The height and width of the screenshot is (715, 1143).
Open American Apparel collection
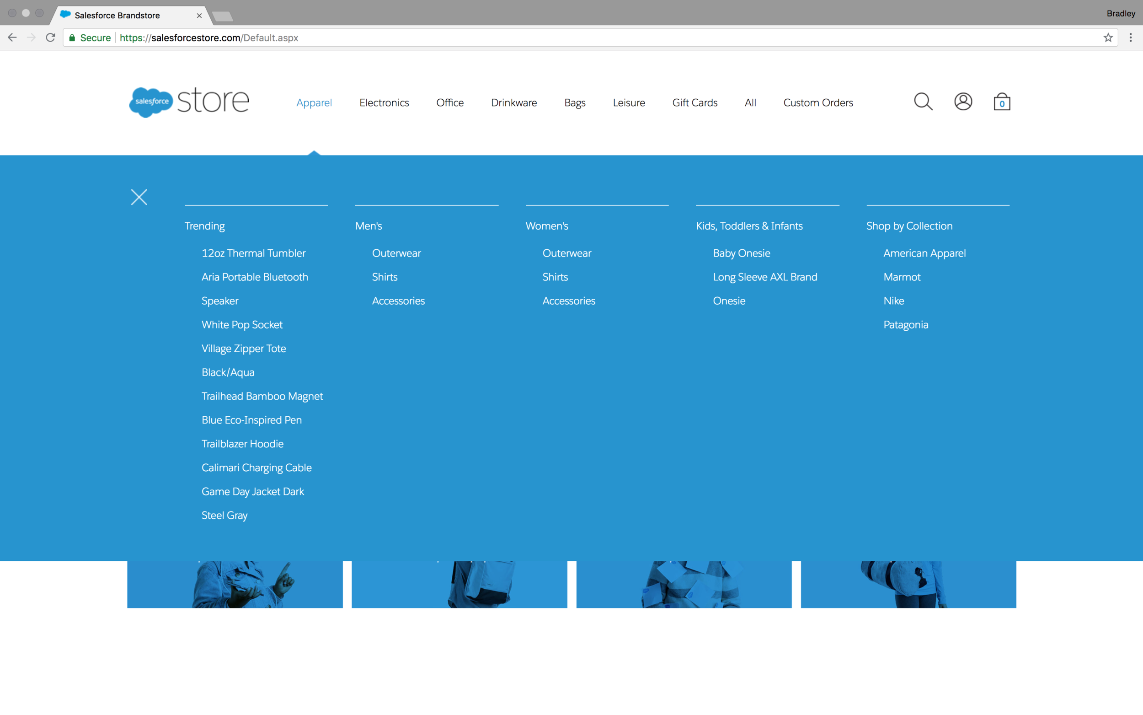[x=924, y=253]
